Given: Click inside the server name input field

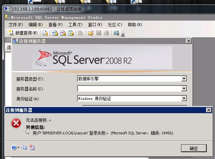Looking at the screenshot, I should click(x=129, y=89).
